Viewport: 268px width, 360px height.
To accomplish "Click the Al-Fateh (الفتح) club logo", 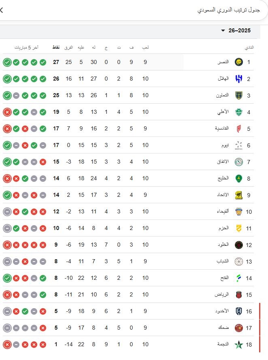I will (x=238, y=278).
